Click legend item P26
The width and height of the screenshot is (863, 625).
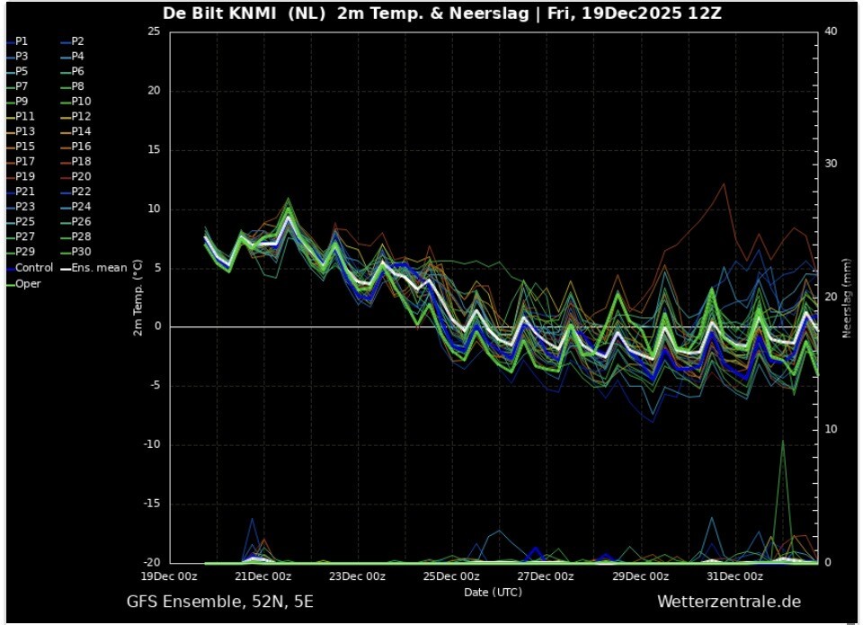click(77, 221)
